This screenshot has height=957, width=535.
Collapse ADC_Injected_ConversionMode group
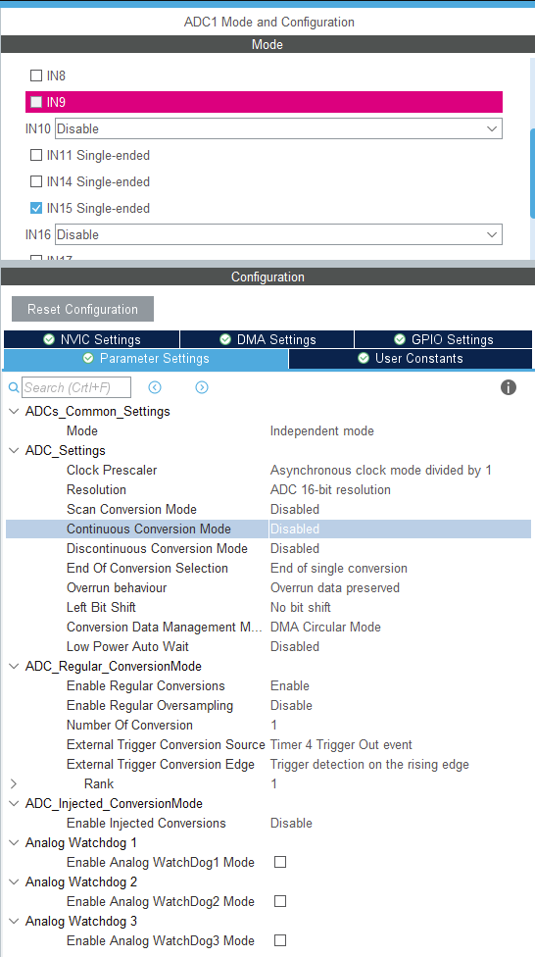14,803
